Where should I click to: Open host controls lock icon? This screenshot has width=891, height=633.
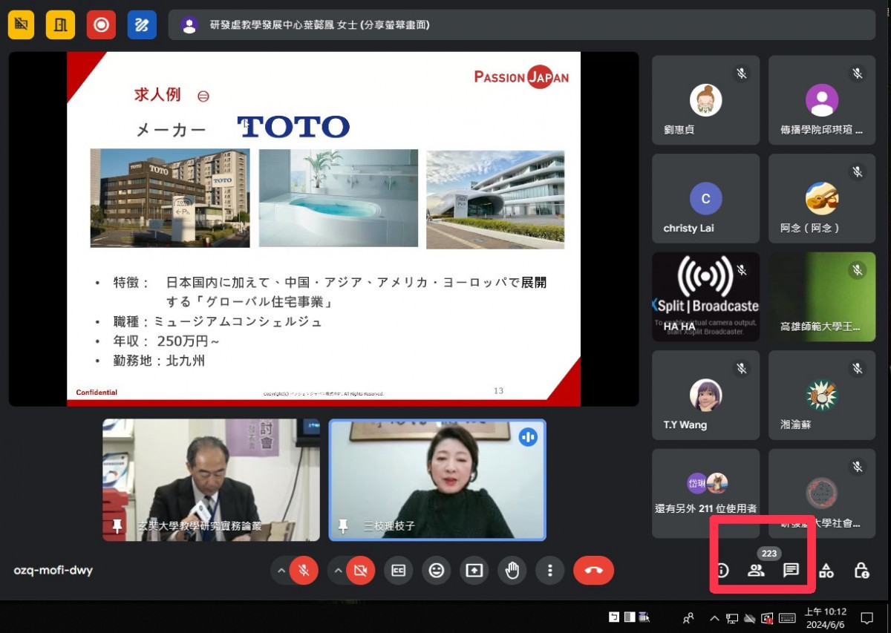861,571
